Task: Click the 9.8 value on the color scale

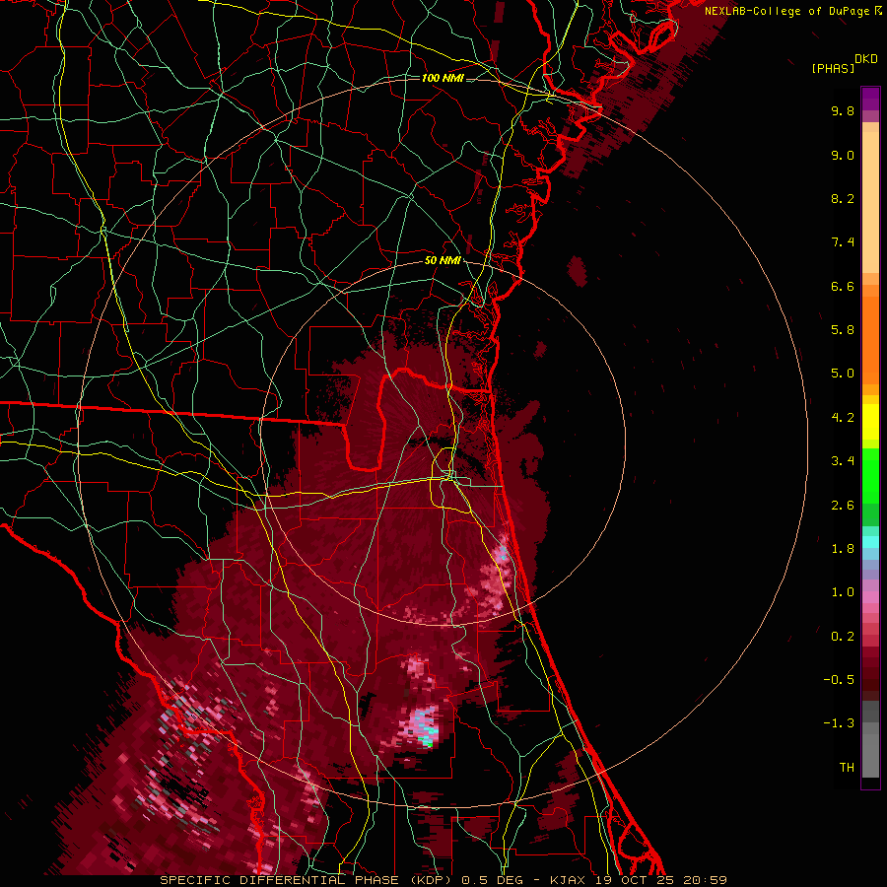Action: [x=843, y=110]
